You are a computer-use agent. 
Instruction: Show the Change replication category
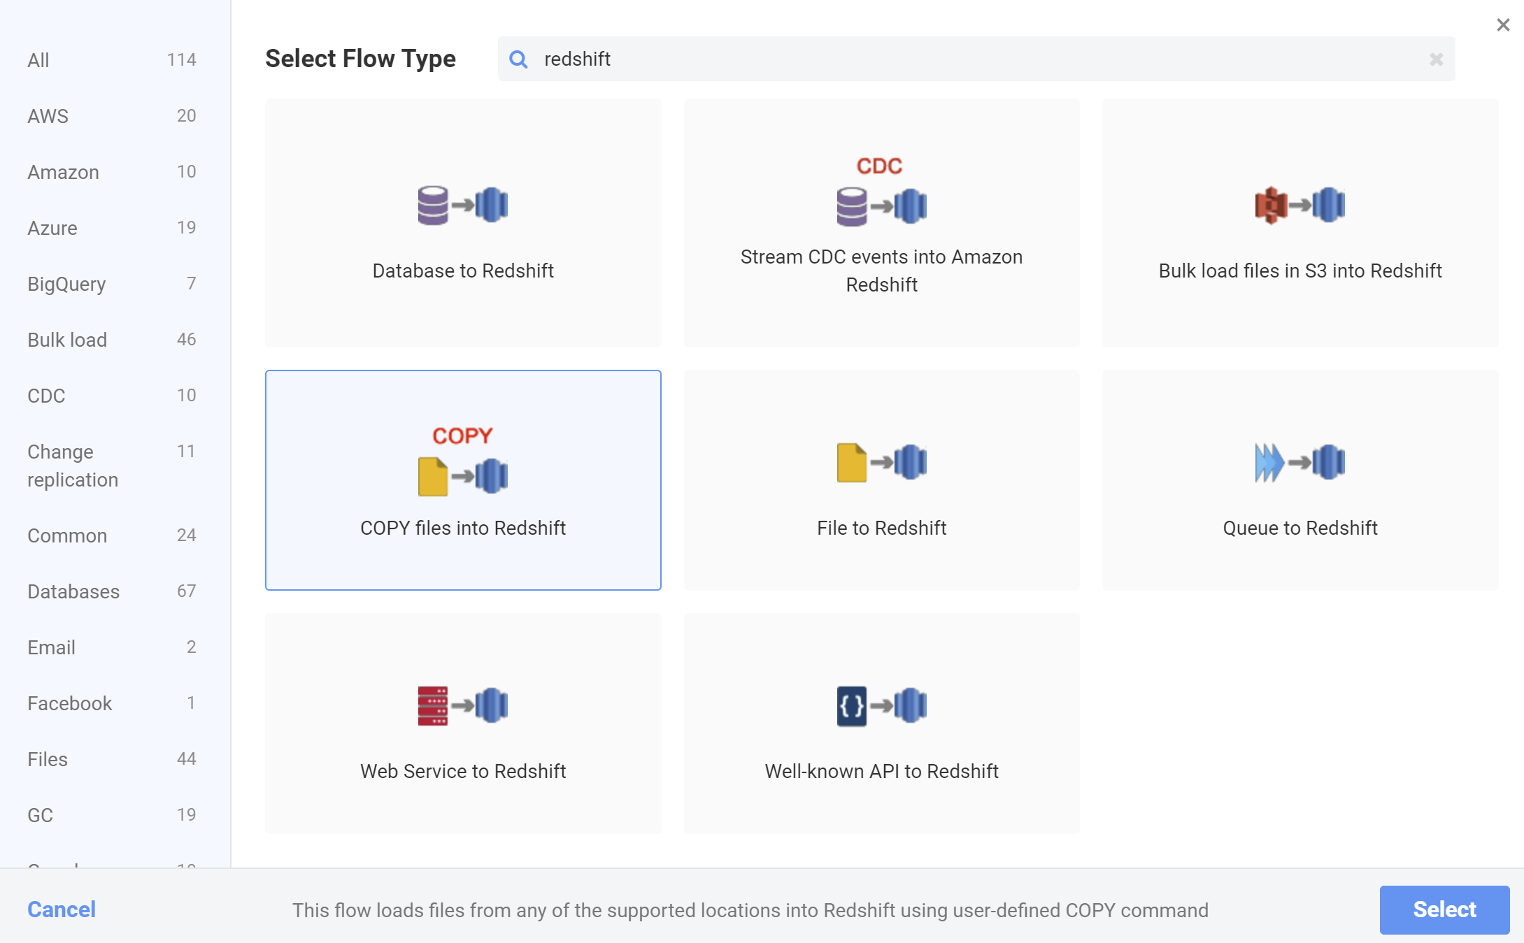pyautogui.click(x=112, y=466)
